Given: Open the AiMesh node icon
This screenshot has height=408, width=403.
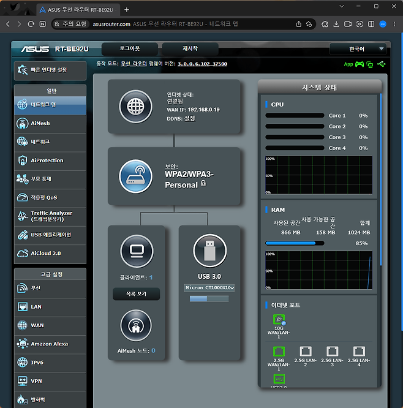Looking at the screenshot, I should (x=135, y=325).
